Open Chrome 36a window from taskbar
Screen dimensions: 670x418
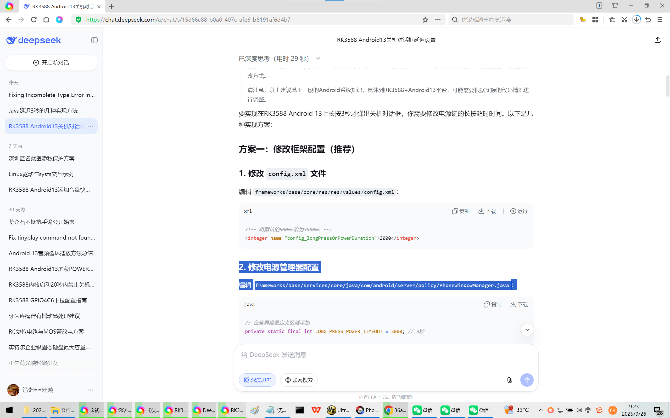395,410
